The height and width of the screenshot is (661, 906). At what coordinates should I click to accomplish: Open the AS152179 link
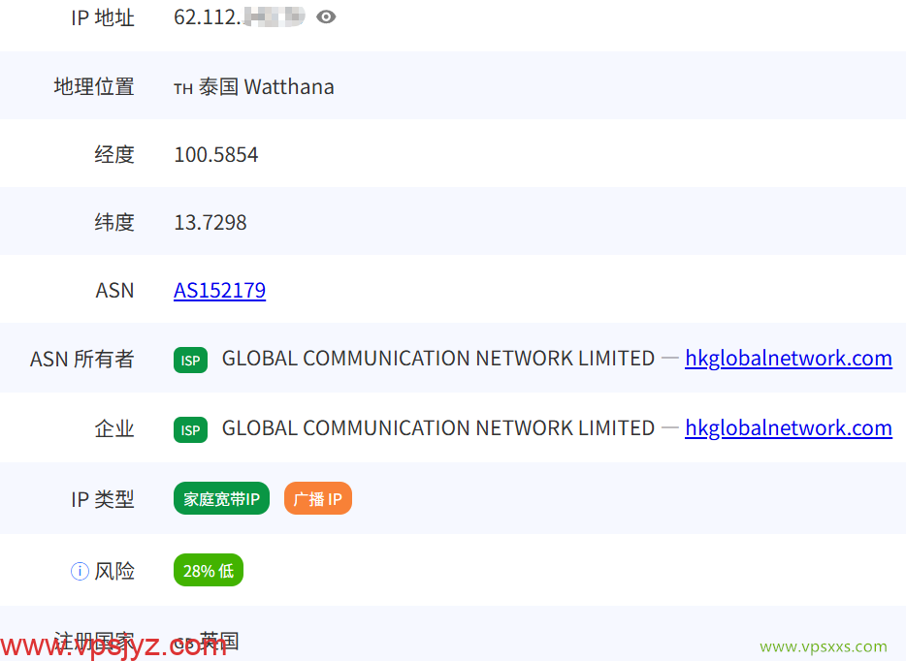(x=219, y=290)
